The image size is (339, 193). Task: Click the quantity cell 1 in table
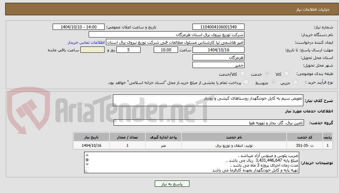[x=127, y=145]
